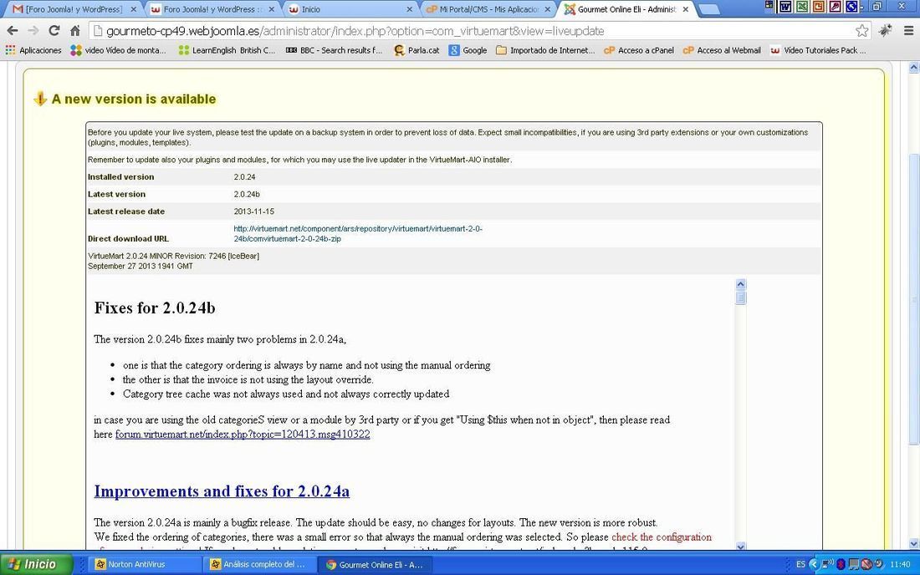Click the blue arrow Office shortcut icon
Image resolution: width=920 pixels, height=575 pixels.
851,7
